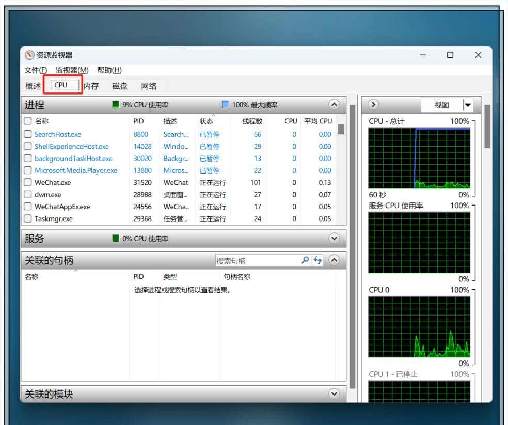Sort processes by the PID column header
The width and height of the screenshot is (508, 425).
pyautogui.click(x=138, y=121)
